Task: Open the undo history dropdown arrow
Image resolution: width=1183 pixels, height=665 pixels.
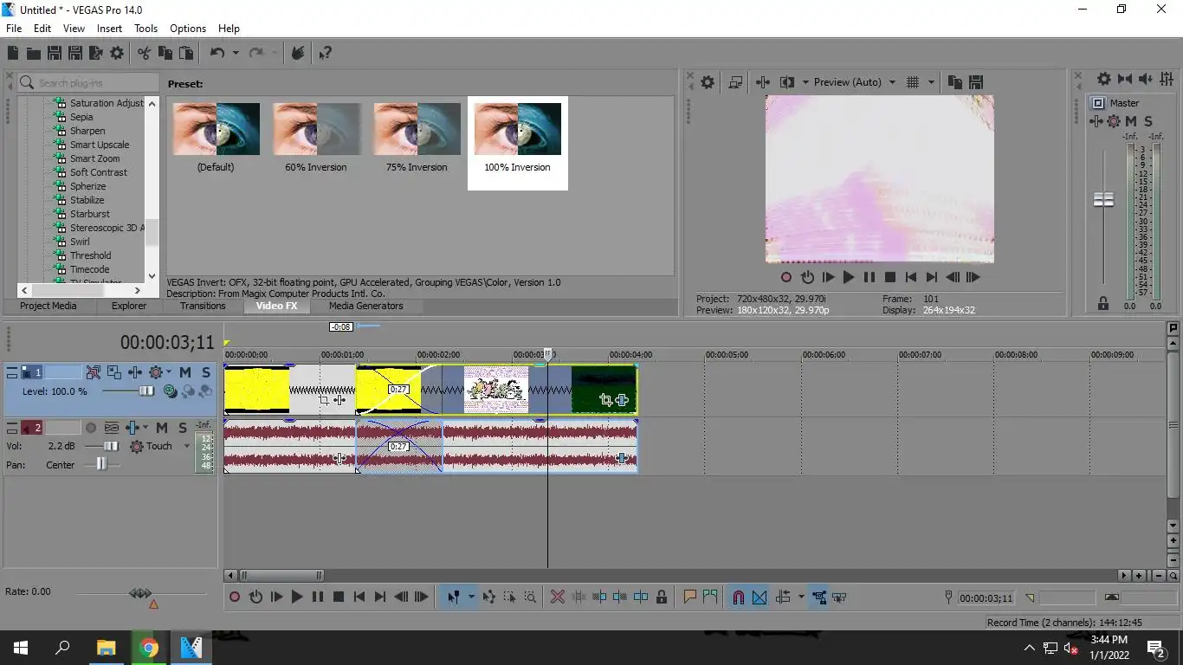Action: click(235, 53)
